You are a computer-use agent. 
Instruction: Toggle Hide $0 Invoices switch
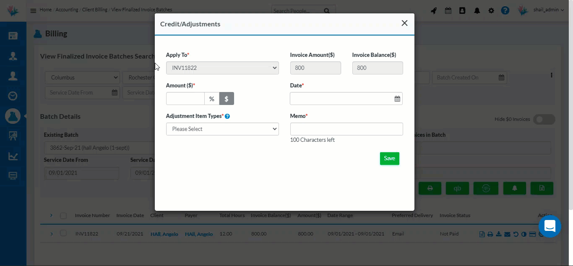(x=544, y=120)
